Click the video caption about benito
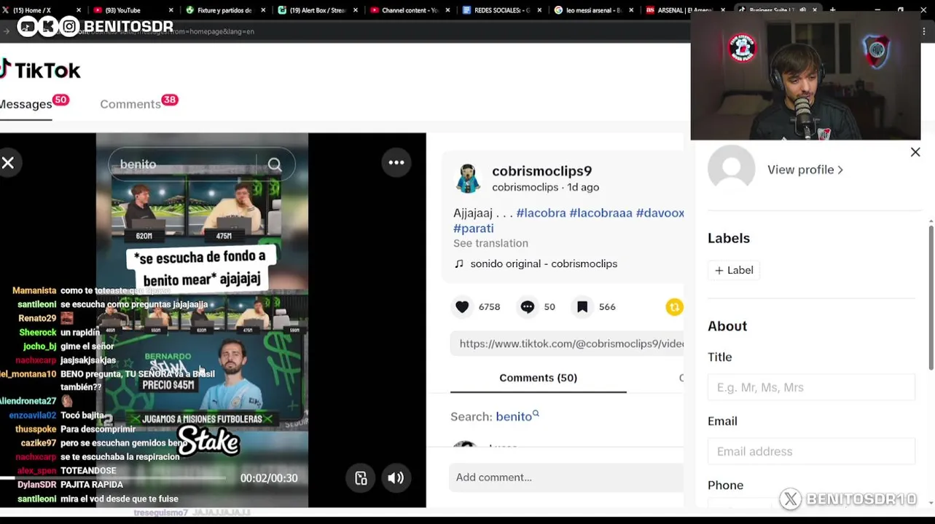This screenshot has width=935, height=524. (x=203, y=268)
